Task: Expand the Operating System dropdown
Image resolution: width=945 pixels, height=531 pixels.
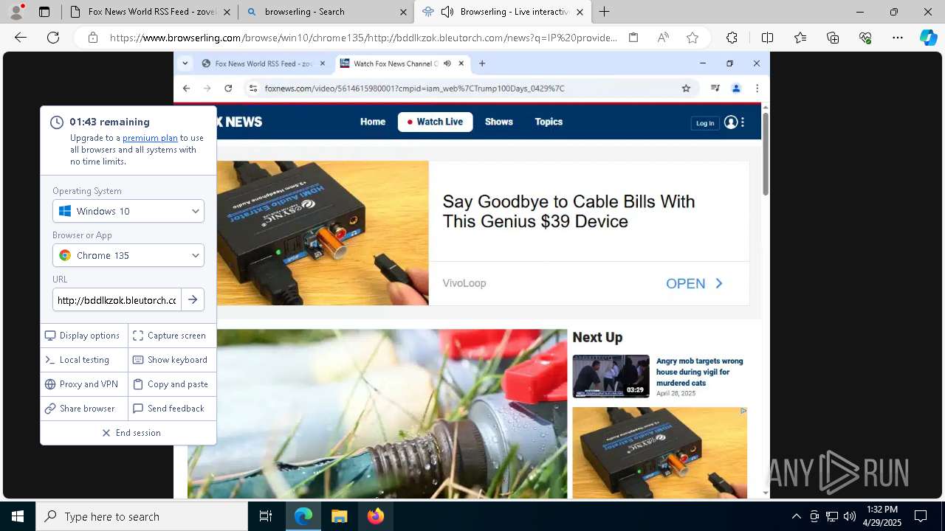Action: pos(128,211)
